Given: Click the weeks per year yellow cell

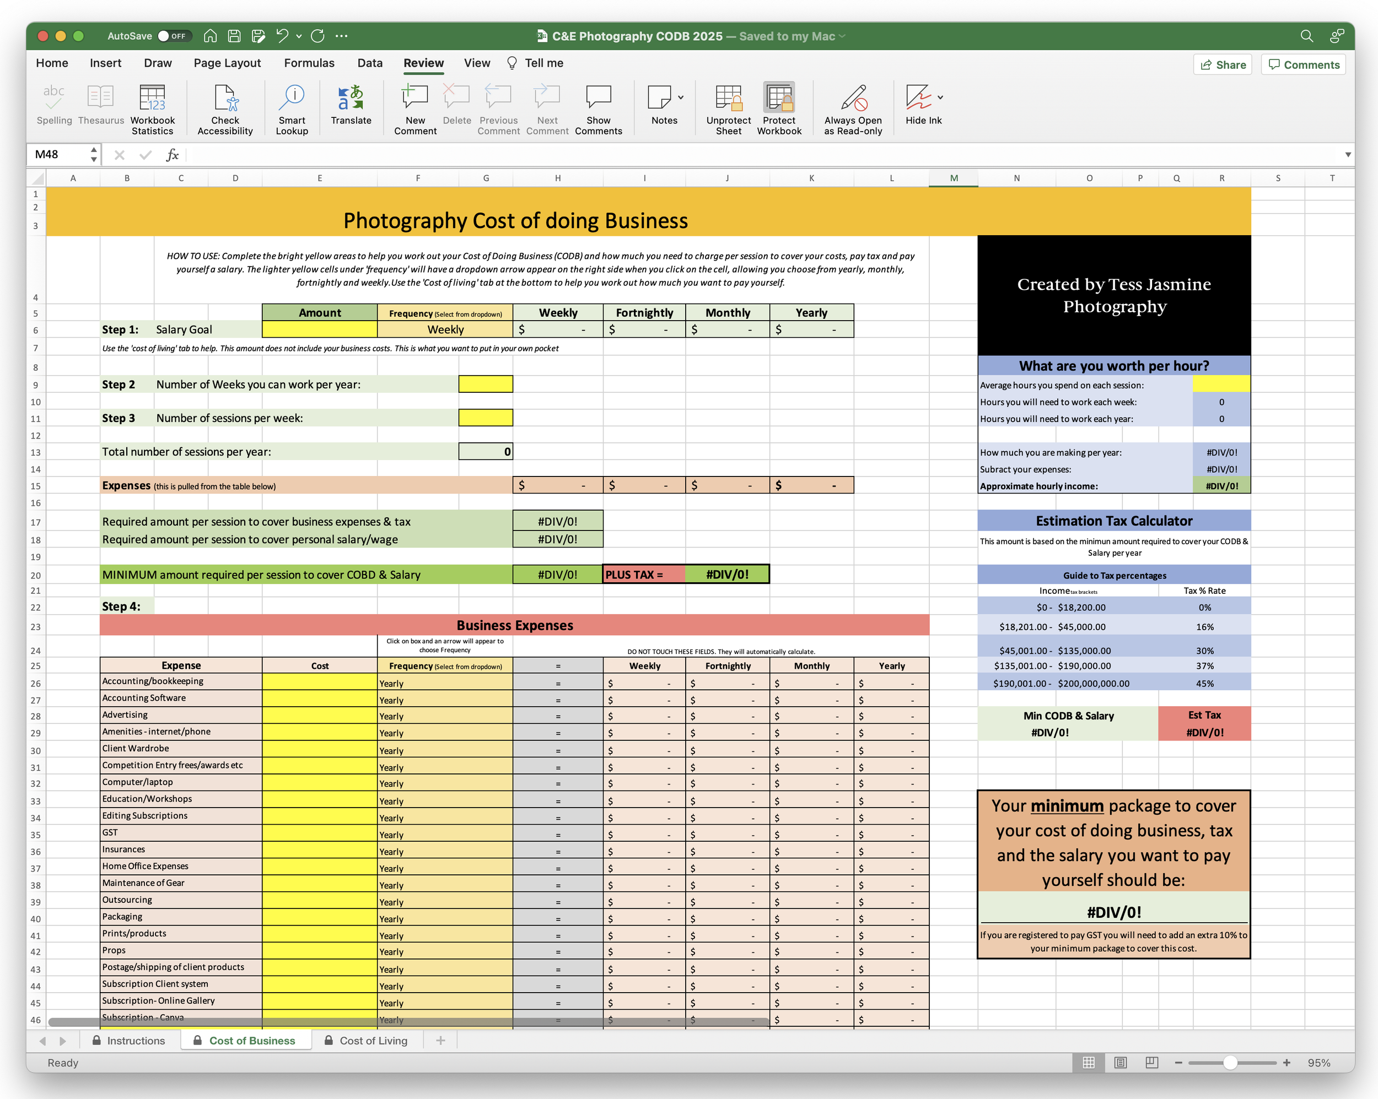Looking at the screenshot, I should point(486,384).
